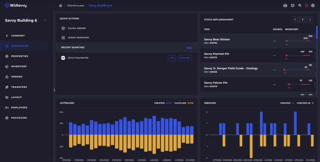Navigate to Transfers in sidebar

(x=19, y=87)
